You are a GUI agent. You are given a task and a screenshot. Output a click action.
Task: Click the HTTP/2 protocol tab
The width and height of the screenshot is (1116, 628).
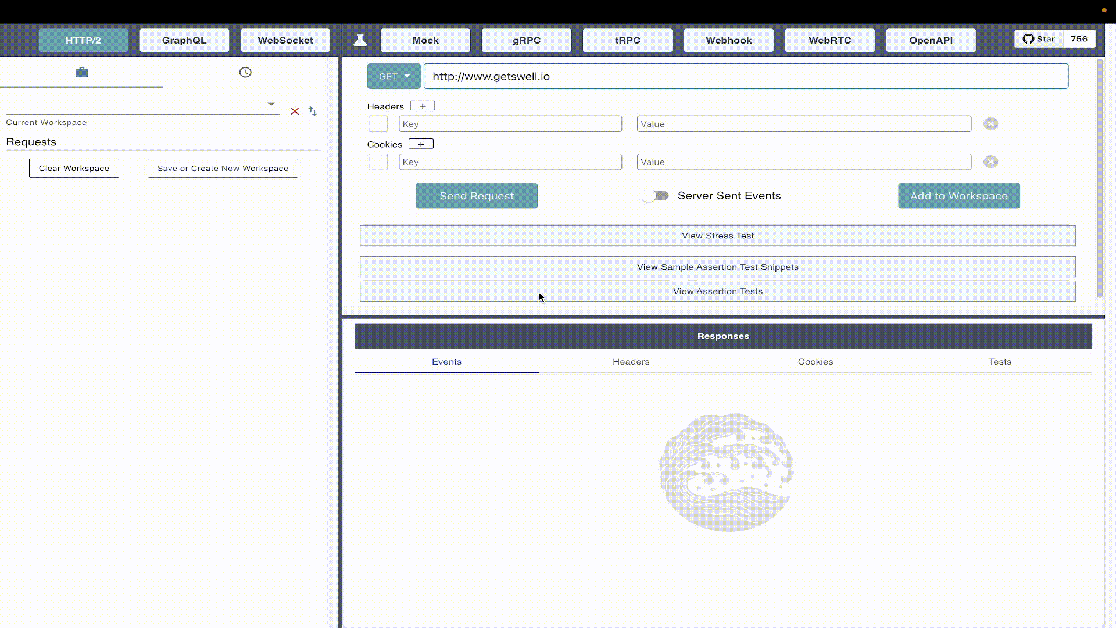tap(83, 40)
